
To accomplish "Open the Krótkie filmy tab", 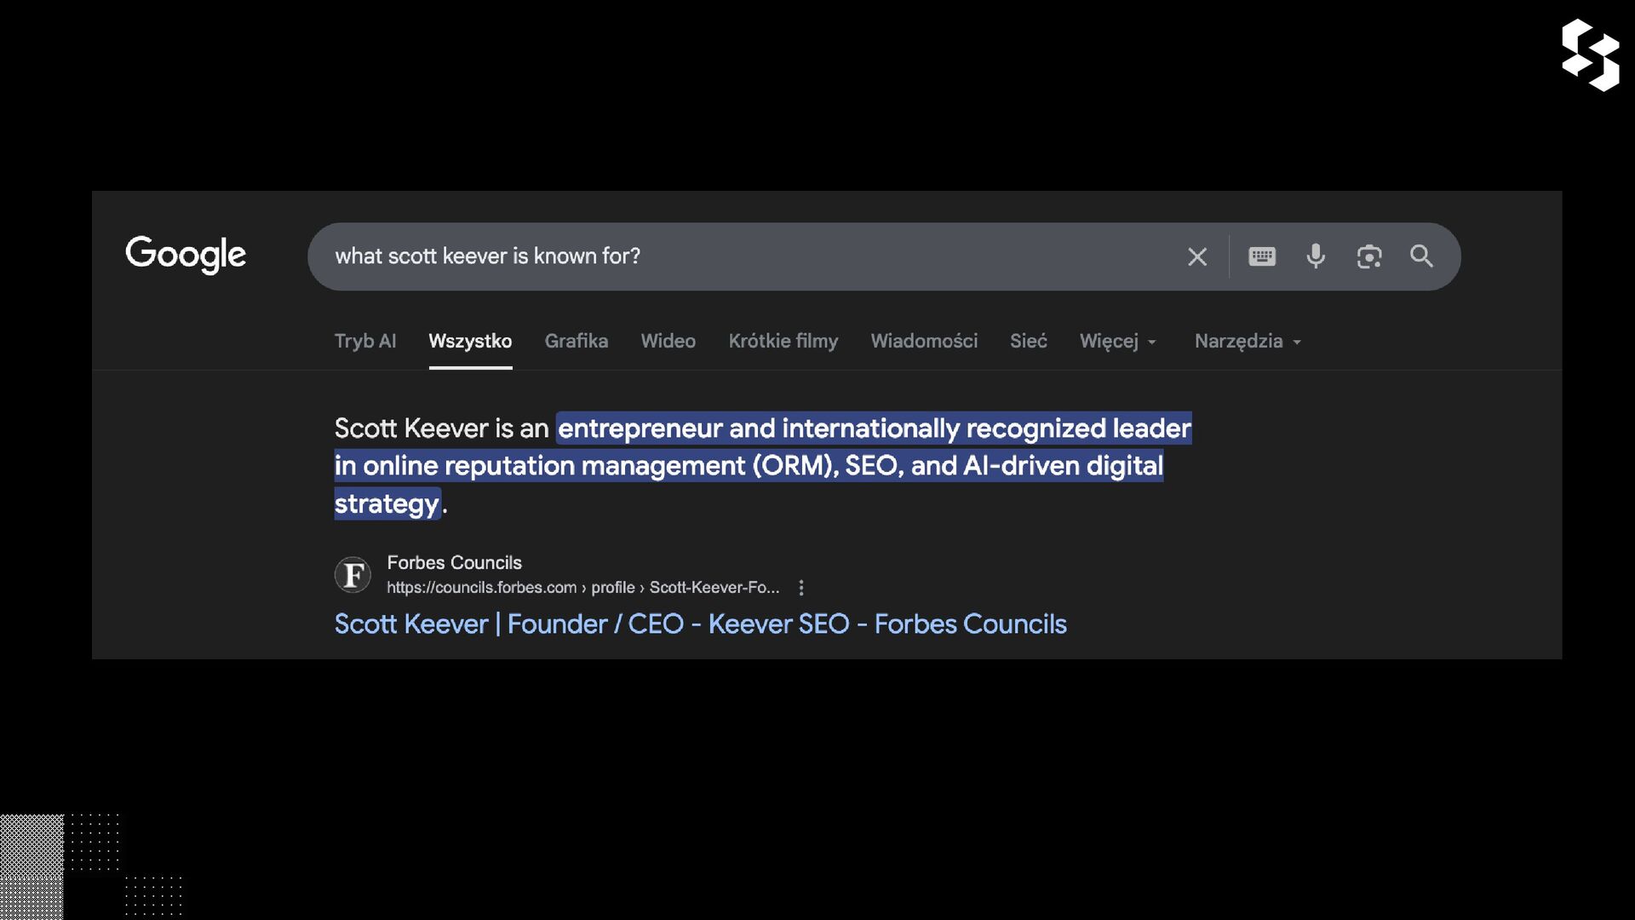I will coord(783,342).
